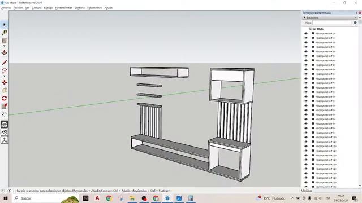
Task: Open the taskbar clock and date
Action: coord(341,198)
